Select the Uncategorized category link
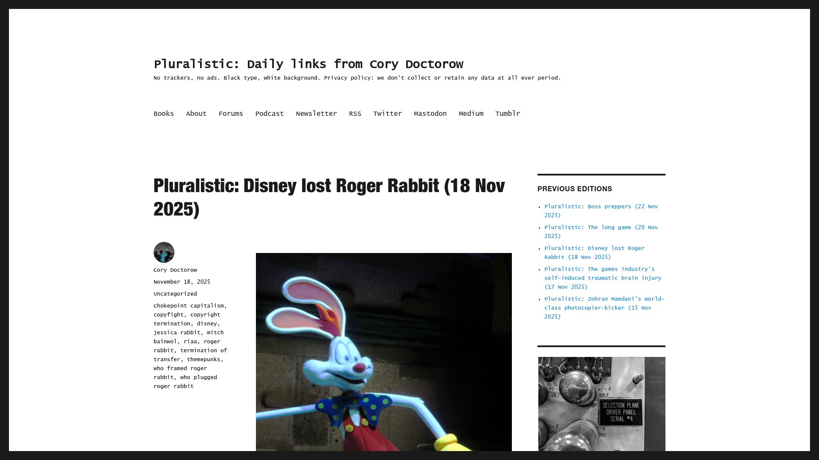Viewport: 819px width, 460px height. [175, 294]
